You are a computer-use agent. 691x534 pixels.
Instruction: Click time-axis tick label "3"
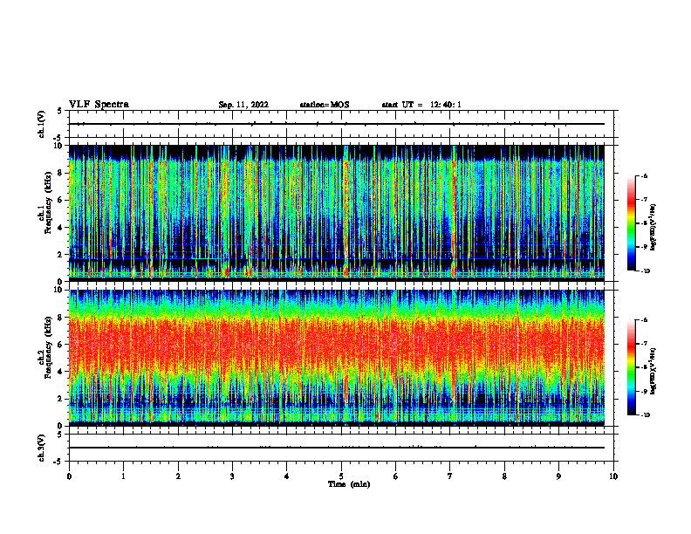(232, 476)
